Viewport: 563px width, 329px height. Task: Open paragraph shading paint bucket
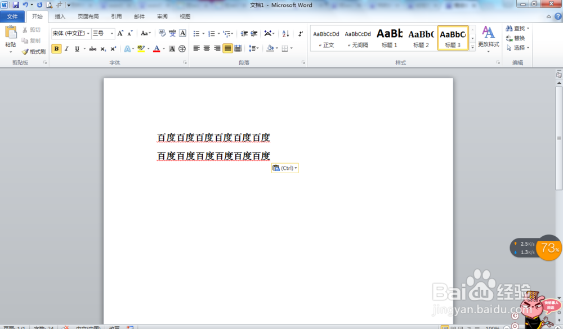pyautogui.click(x=270, y=48)
